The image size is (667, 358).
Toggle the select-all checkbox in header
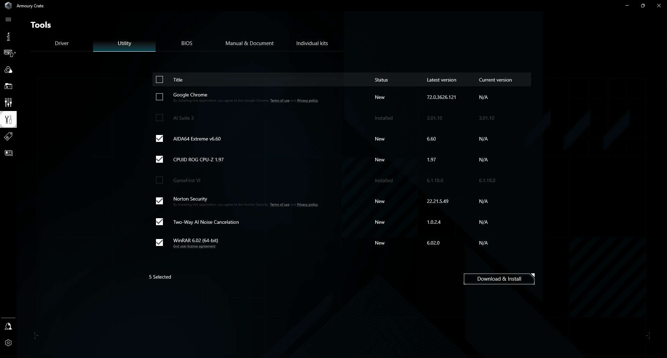coord(159,79)
